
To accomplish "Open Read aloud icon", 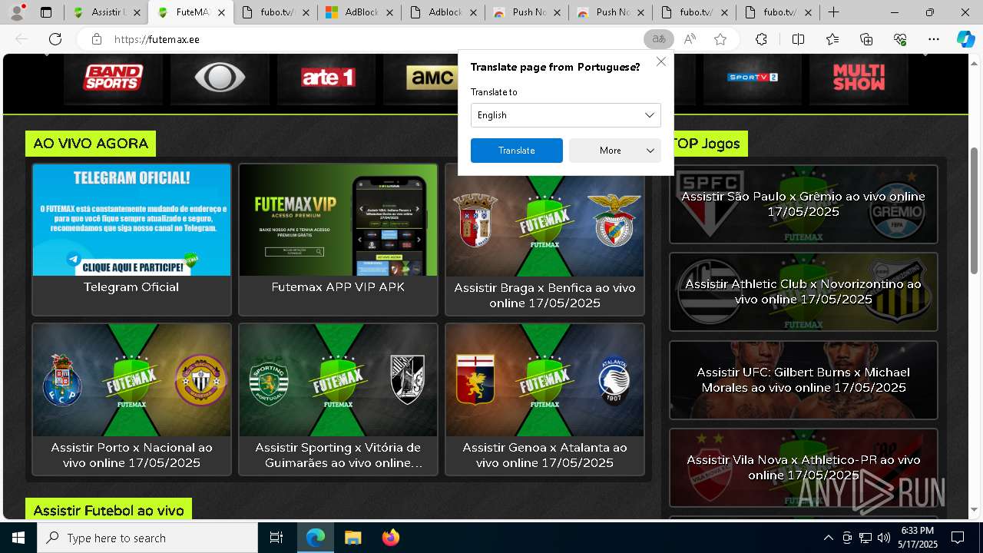I will click(x=690, y=39).
